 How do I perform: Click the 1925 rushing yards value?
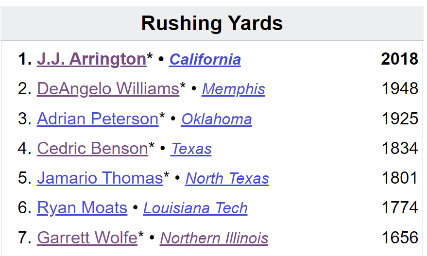click(x=400, y=119)
